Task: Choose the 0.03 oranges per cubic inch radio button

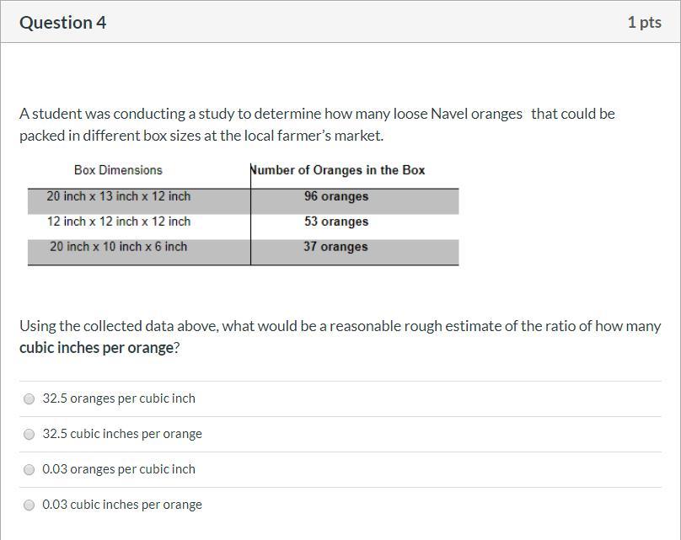Action: (x=29, y=469)
